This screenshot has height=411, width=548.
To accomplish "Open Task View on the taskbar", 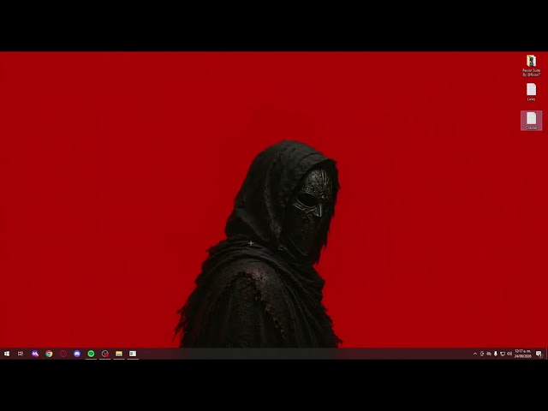I will point(21,354).
